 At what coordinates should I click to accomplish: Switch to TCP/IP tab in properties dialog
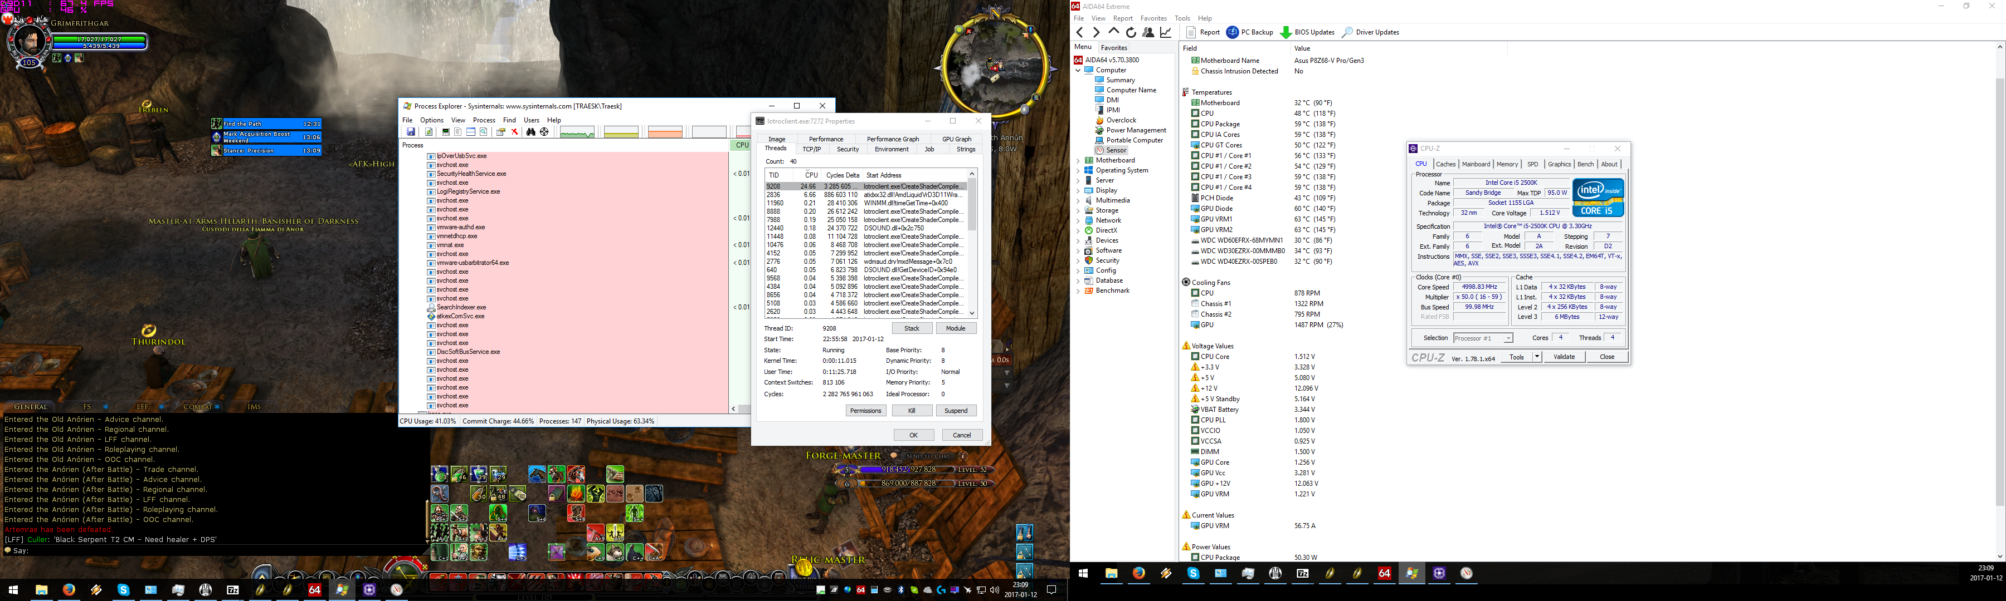(811, 149)
